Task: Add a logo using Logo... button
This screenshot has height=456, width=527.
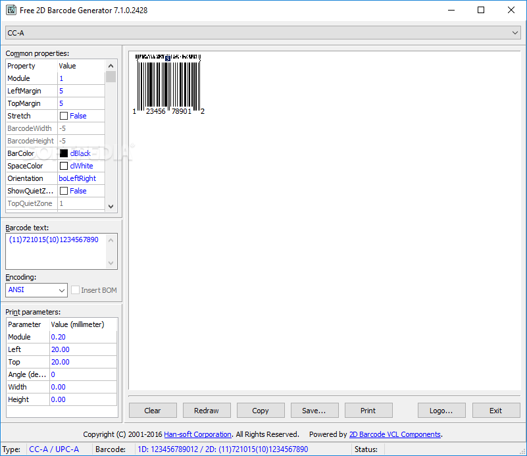Action: (x=441, y=410)
